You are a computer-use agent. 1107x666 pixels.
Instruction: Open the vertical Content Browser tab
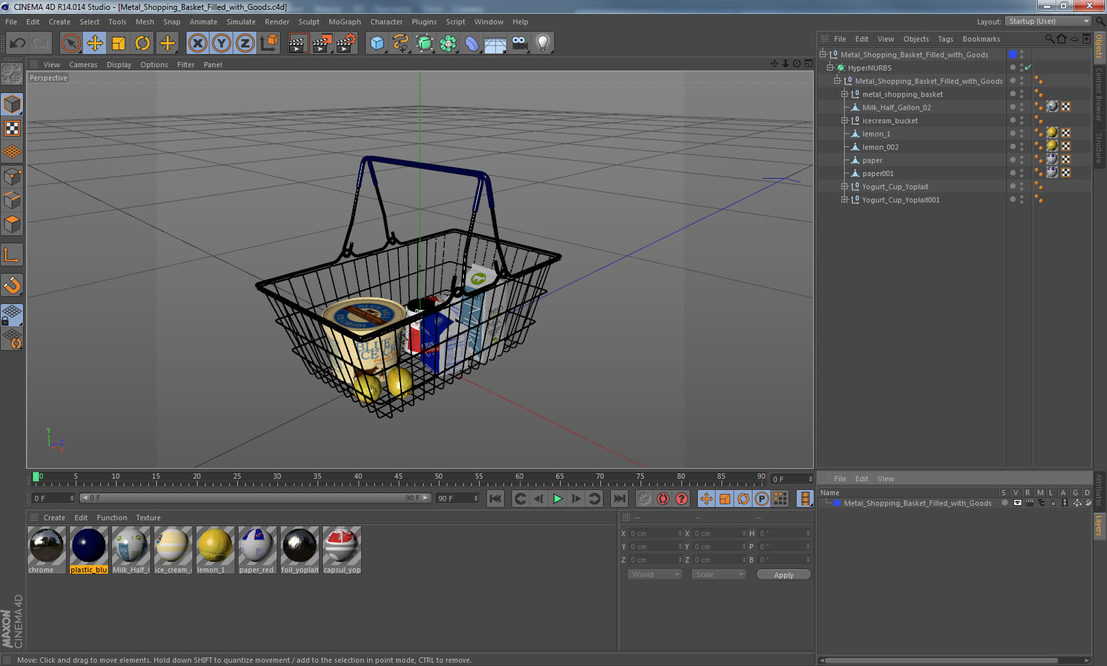[x=1099, y=94]
